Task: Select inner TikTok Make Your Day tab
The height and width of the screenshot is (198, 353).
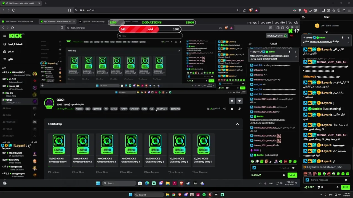Action: click(92, 21)
